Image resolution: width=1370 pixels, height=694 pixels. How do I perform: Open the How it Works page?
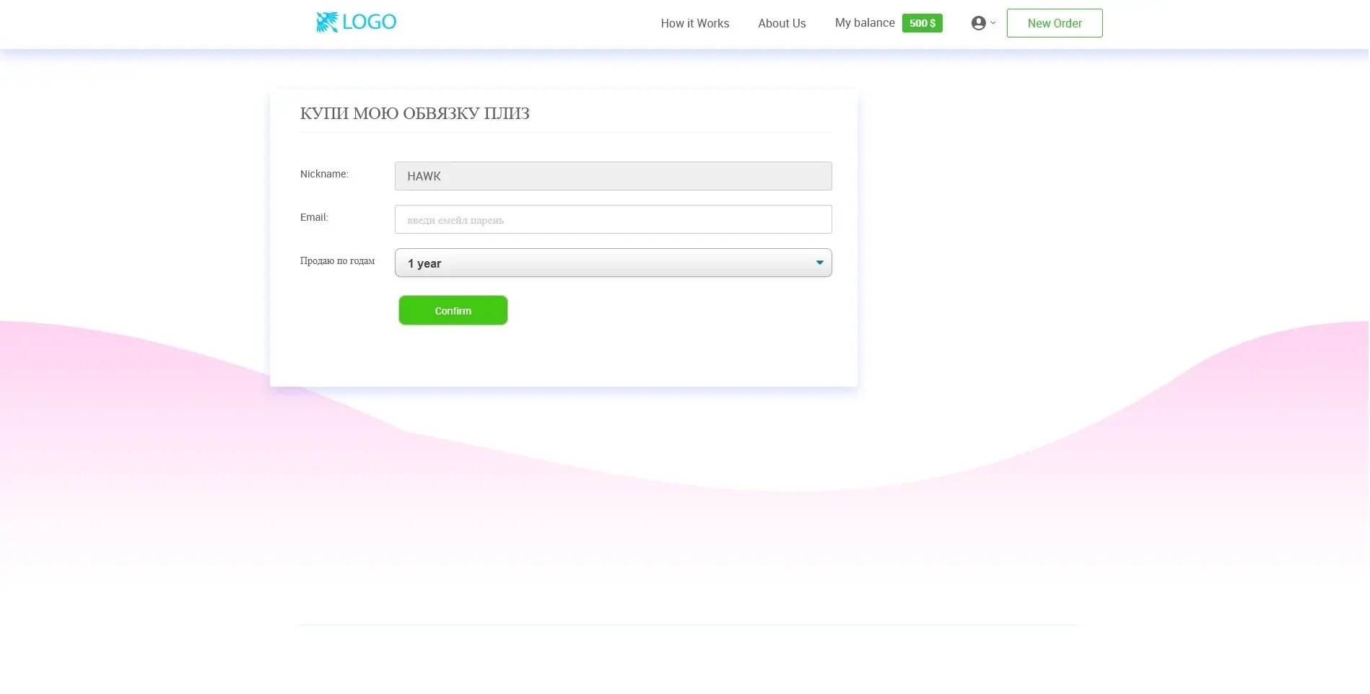tap(694, 23)
